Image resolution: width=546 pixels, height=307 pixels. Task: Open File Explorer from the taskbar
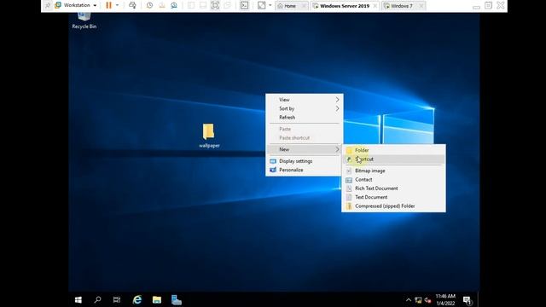(157, 299)
